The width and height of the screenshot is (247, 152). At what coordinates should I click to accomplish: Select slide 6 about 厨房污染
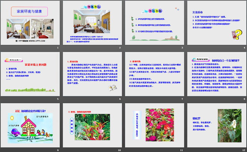[x=92, y=74]
